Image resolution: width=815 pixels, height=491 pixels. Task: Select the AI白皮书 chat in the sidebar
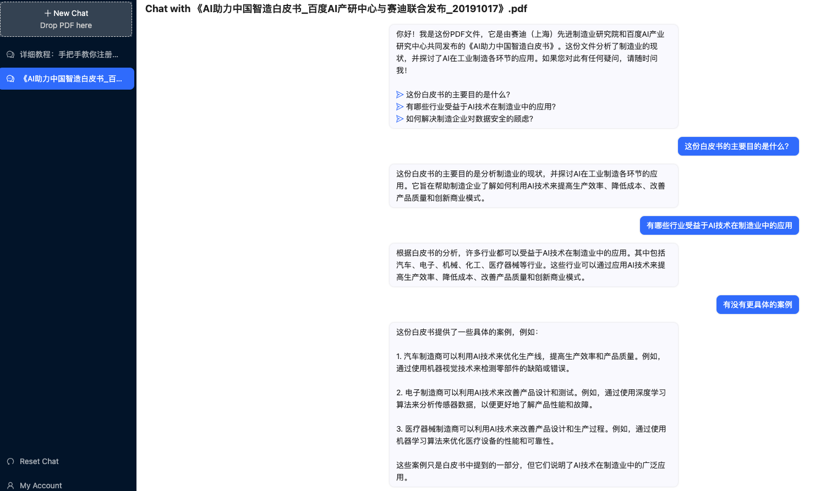66,79
